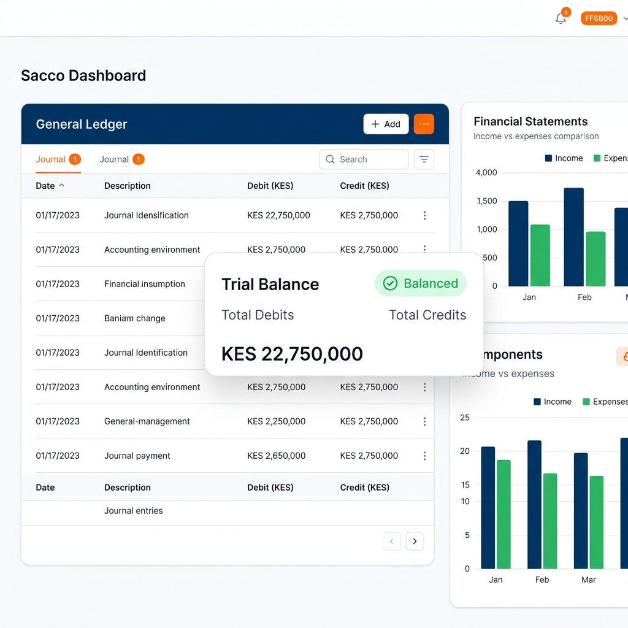Click badge on first Journal tab
Image resolution: width=628 pixels, height=628 pixels.
(75, 159)
